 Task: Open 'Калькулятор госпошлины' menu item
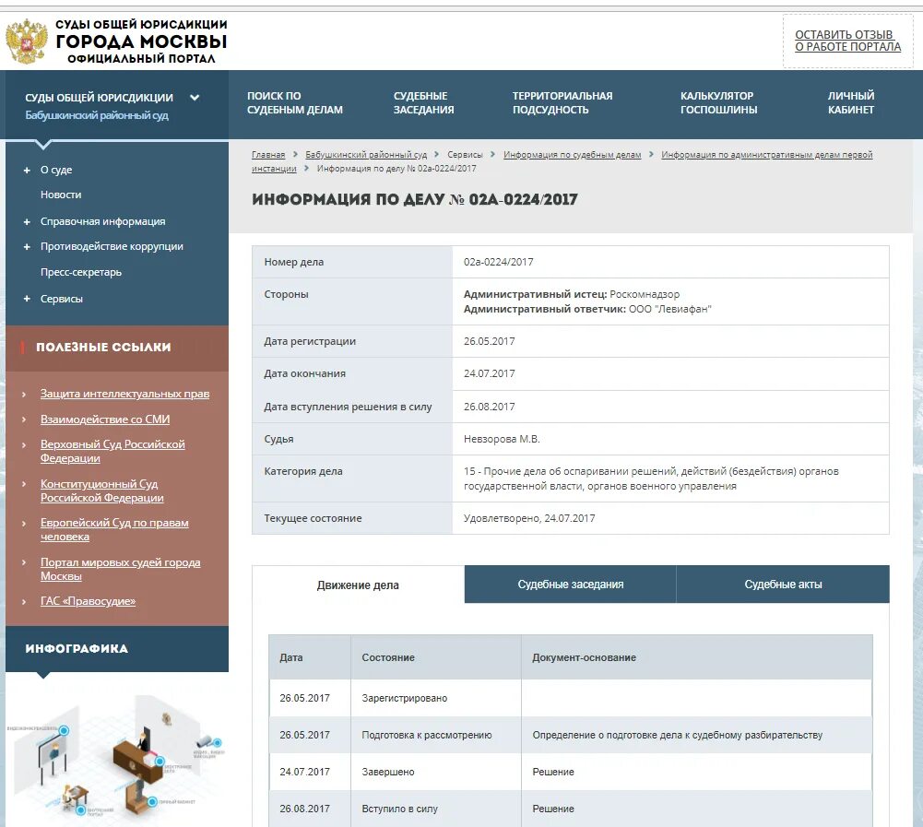click(718, 103)
